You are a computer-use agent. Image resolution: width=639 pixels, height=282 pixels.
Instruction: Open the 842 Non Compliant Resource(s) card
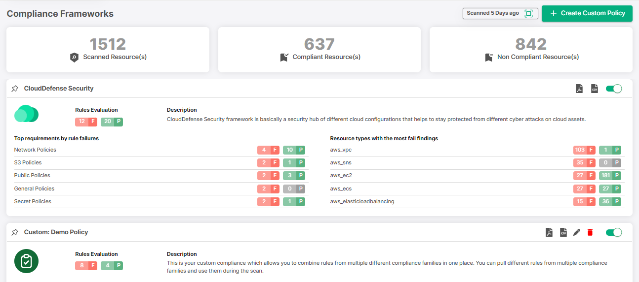531,50
